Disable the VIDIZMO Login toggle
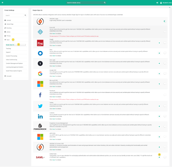 pos(165,21)
